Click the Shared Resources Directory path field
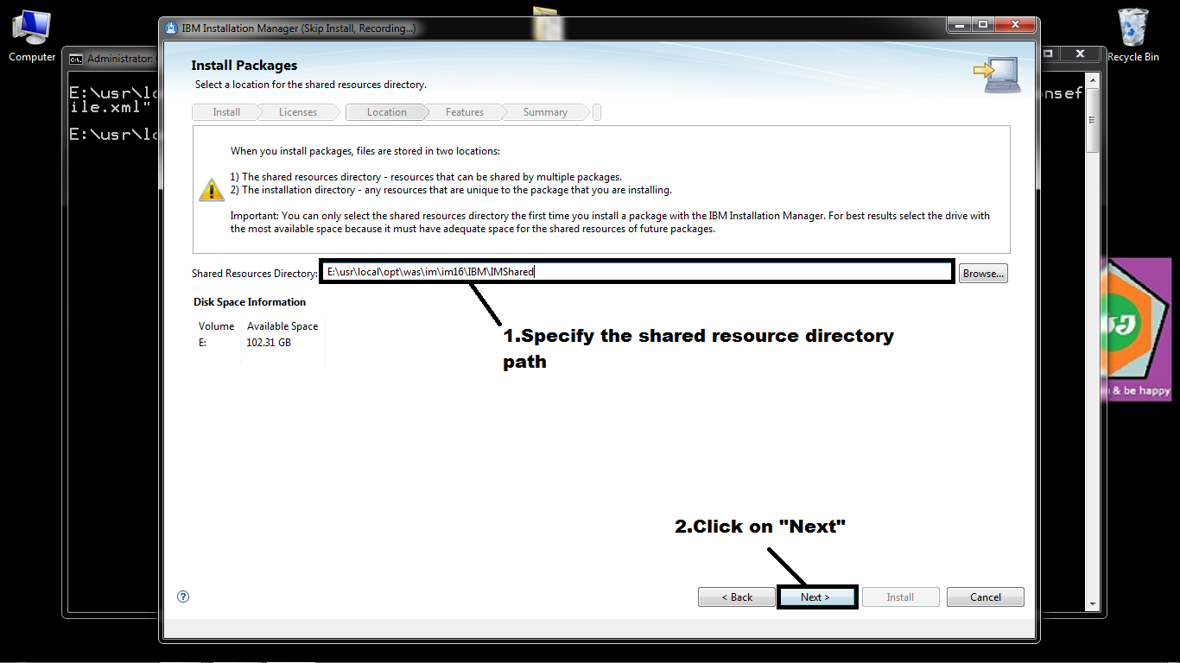 (638, 271)
